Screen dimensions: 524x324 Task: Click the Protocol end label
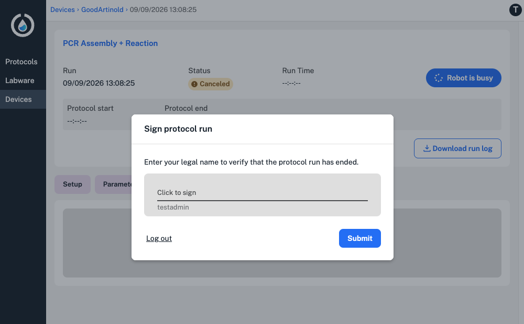tap(186, 108)
